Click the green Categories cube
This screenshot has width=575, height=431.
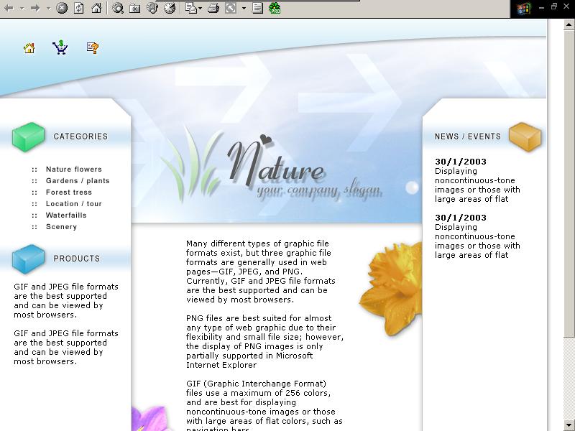tap(28, 136)
